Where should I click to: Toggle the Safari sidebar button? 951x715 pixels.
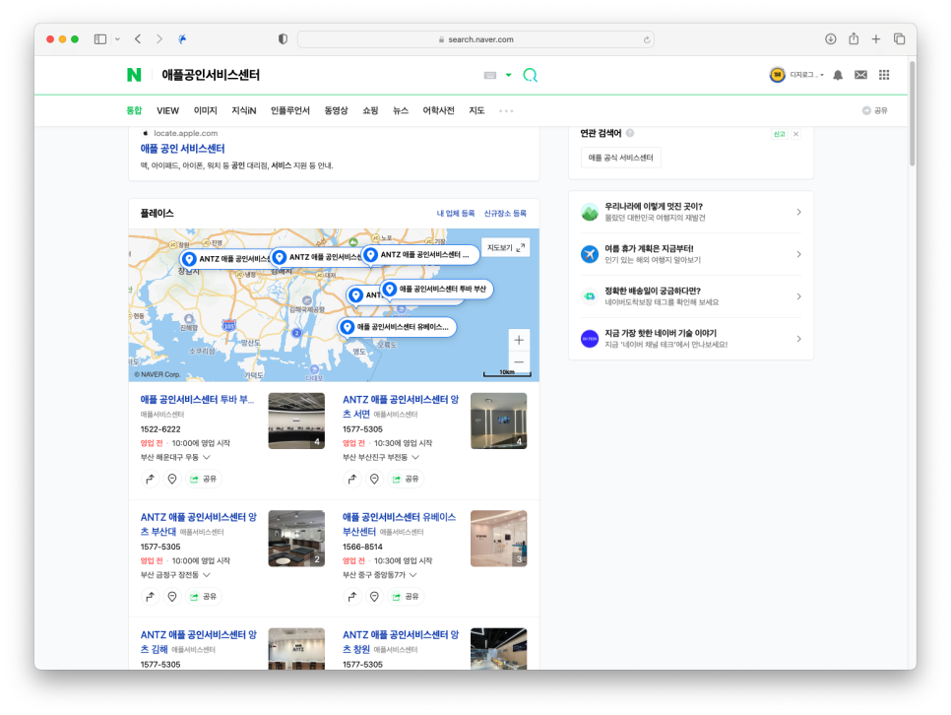pyautogui.click(x=100, y=38)
